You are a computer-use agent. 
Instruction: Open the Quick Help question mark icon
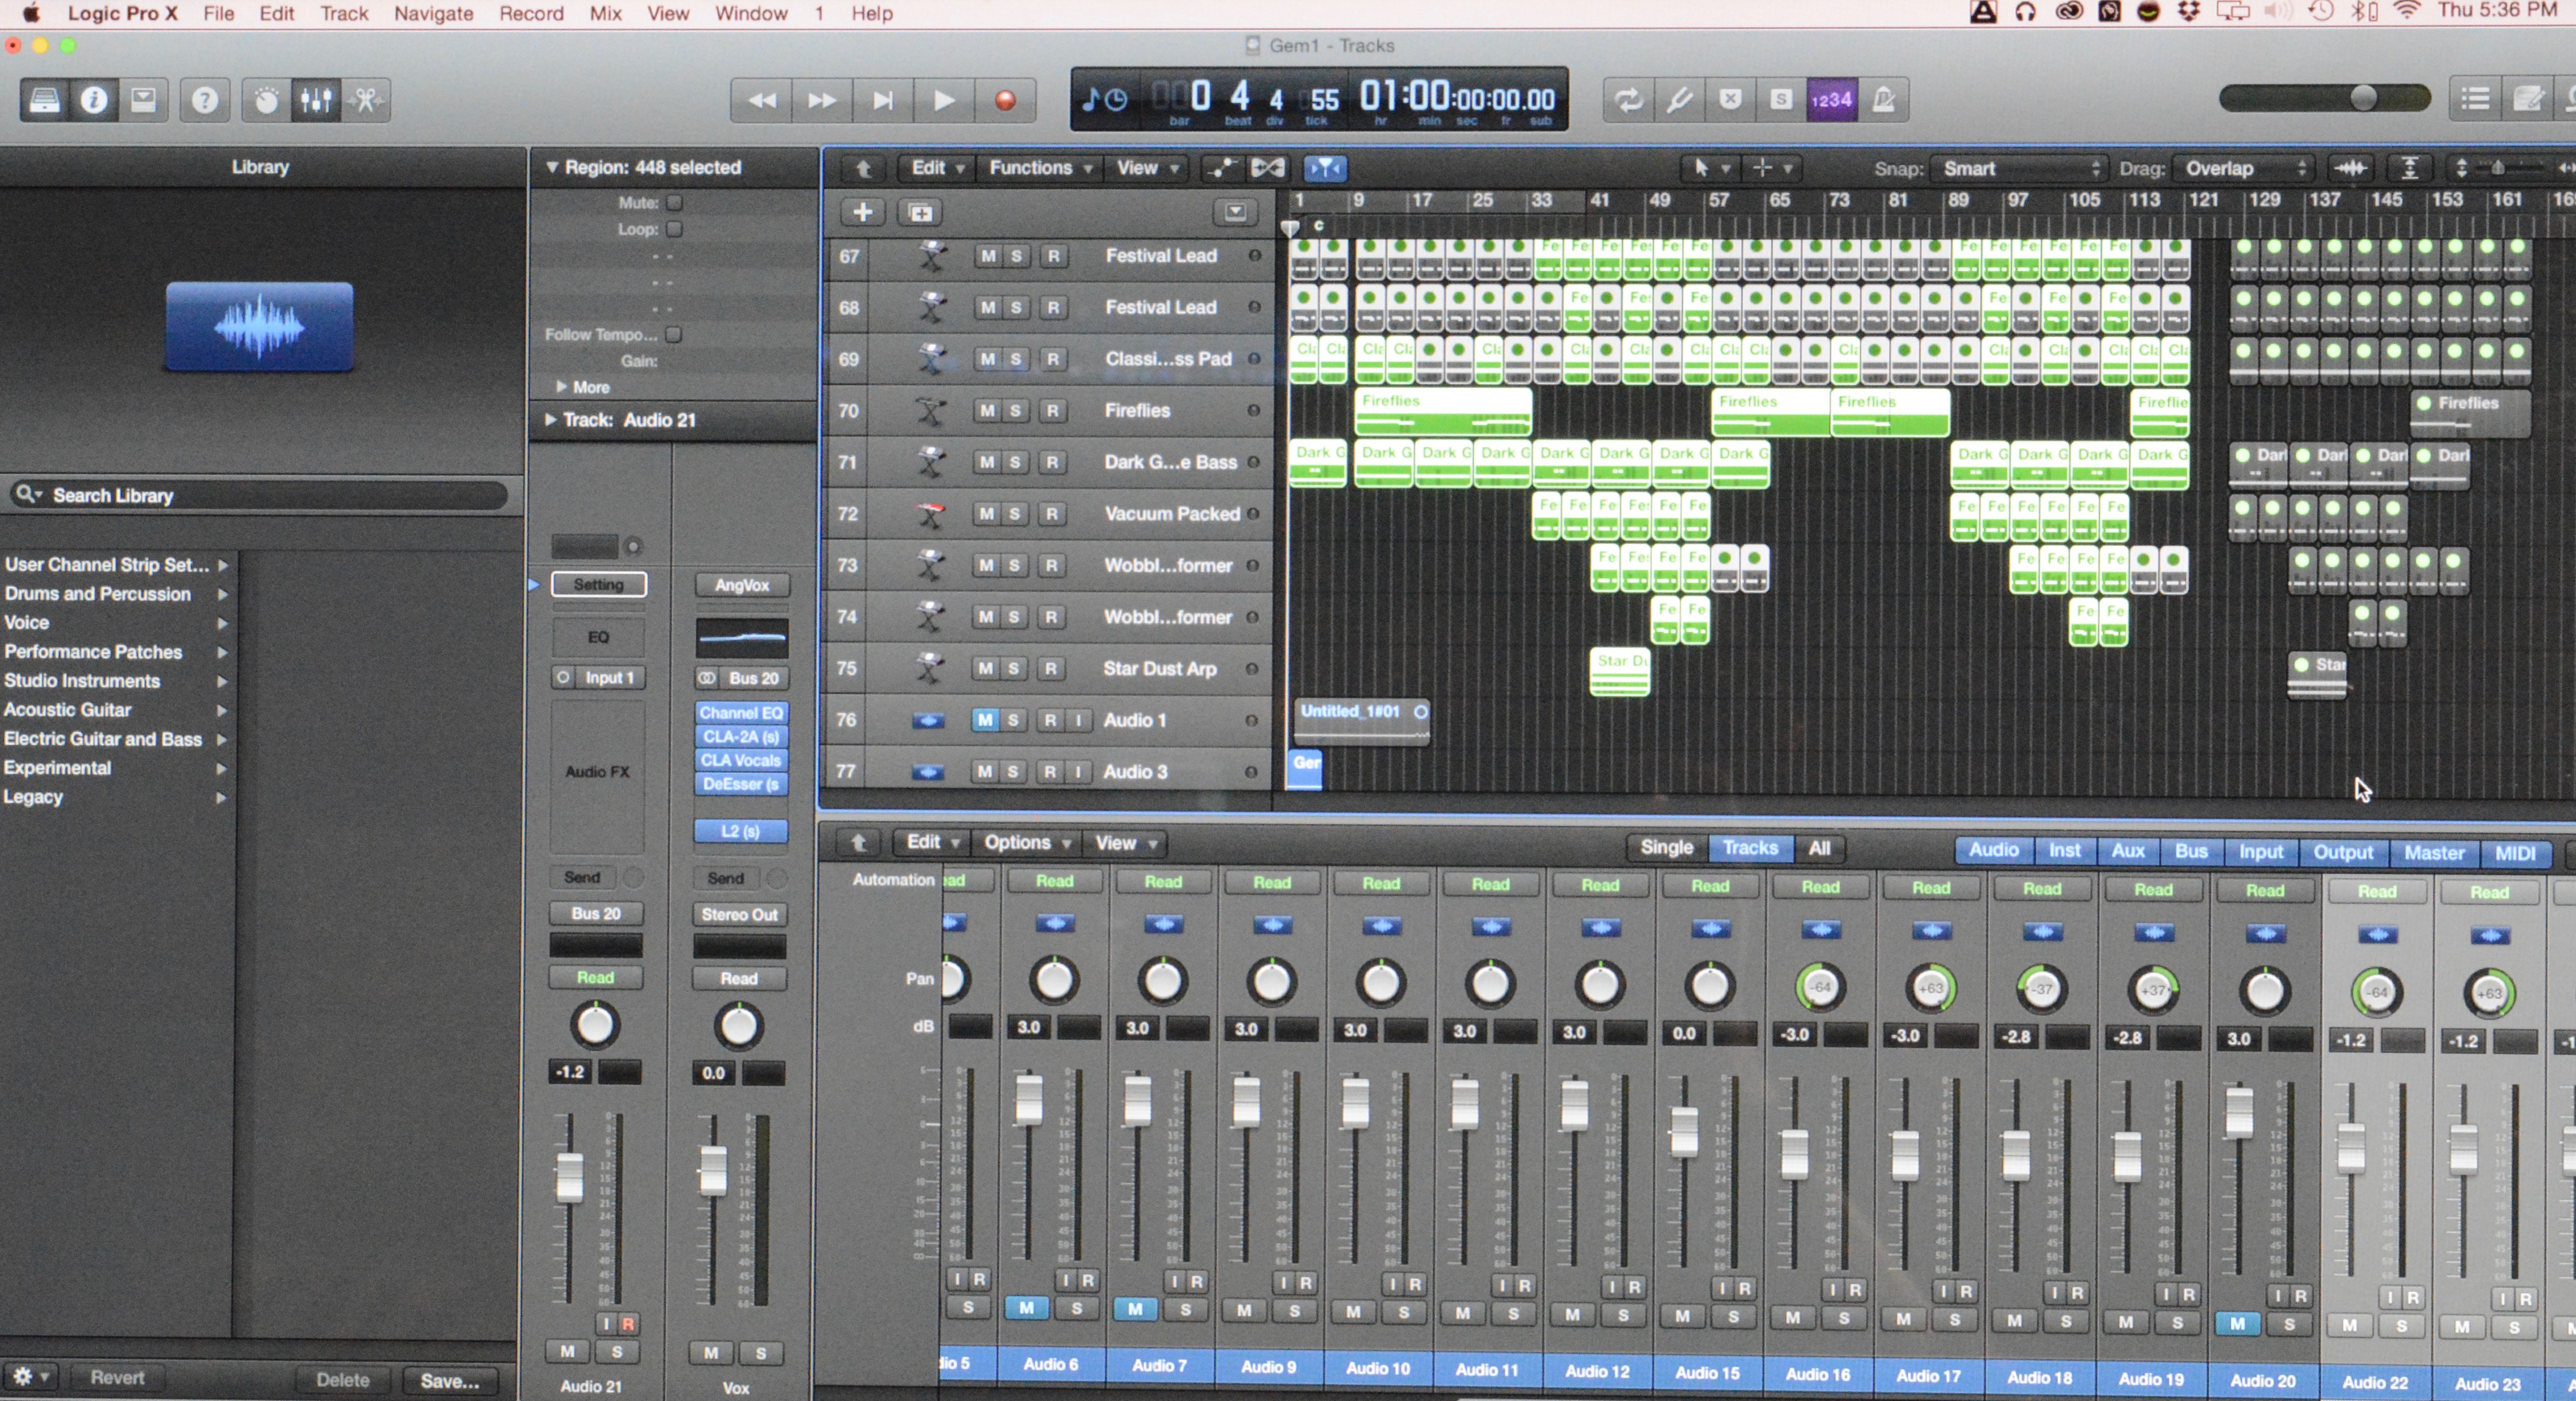click(x=205, y=100)
